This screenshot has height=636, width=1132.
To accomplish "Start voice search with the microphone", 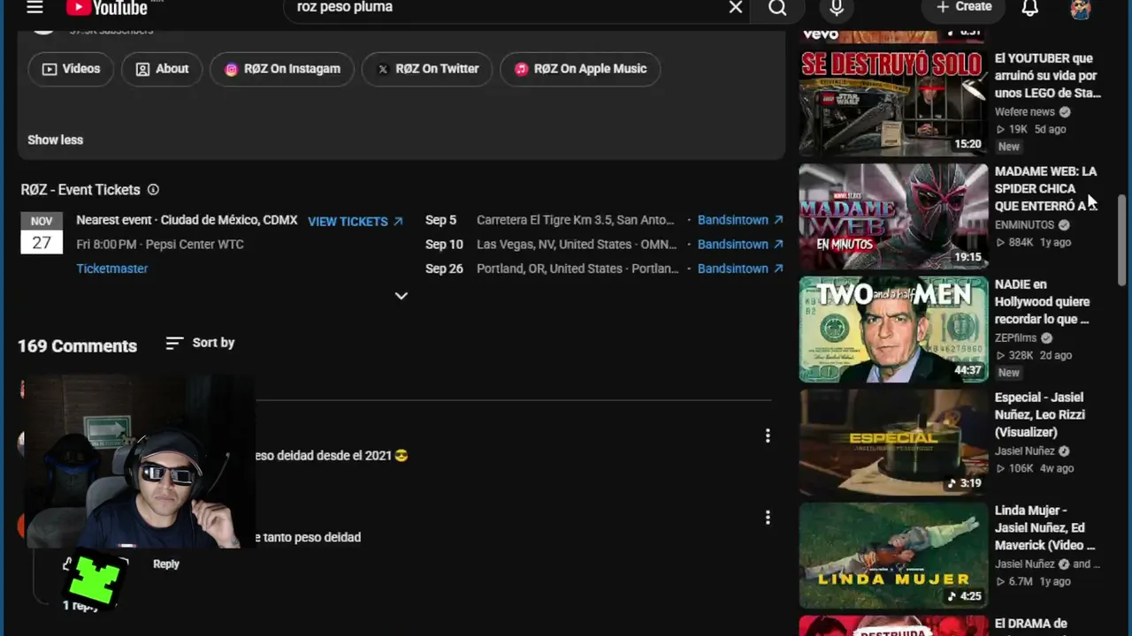I will coord(837,8).
